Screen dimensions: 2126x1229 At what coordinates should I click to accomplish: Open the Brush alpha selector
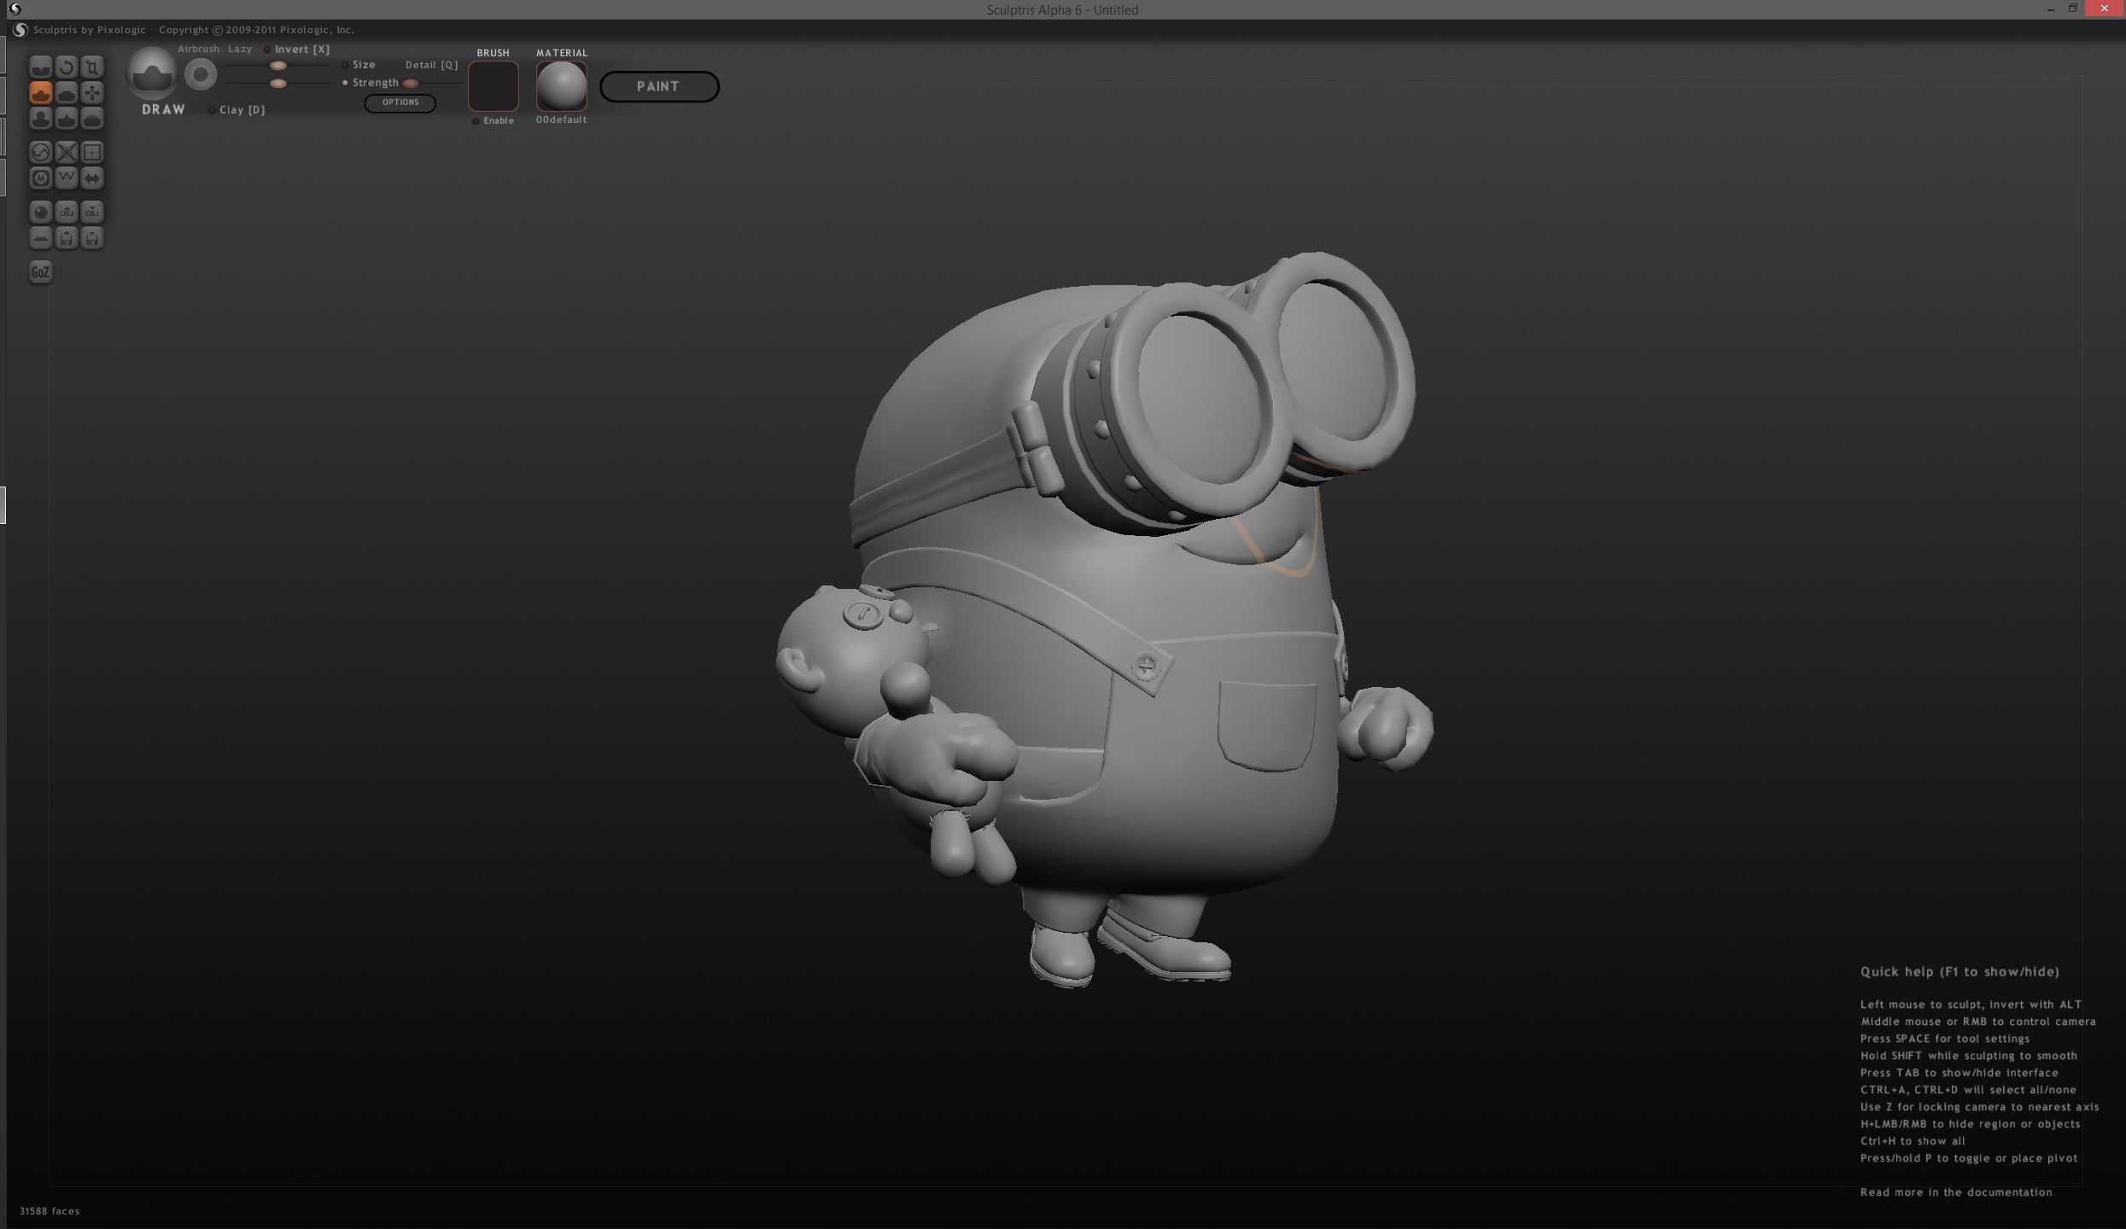click(x=493, y=85)
